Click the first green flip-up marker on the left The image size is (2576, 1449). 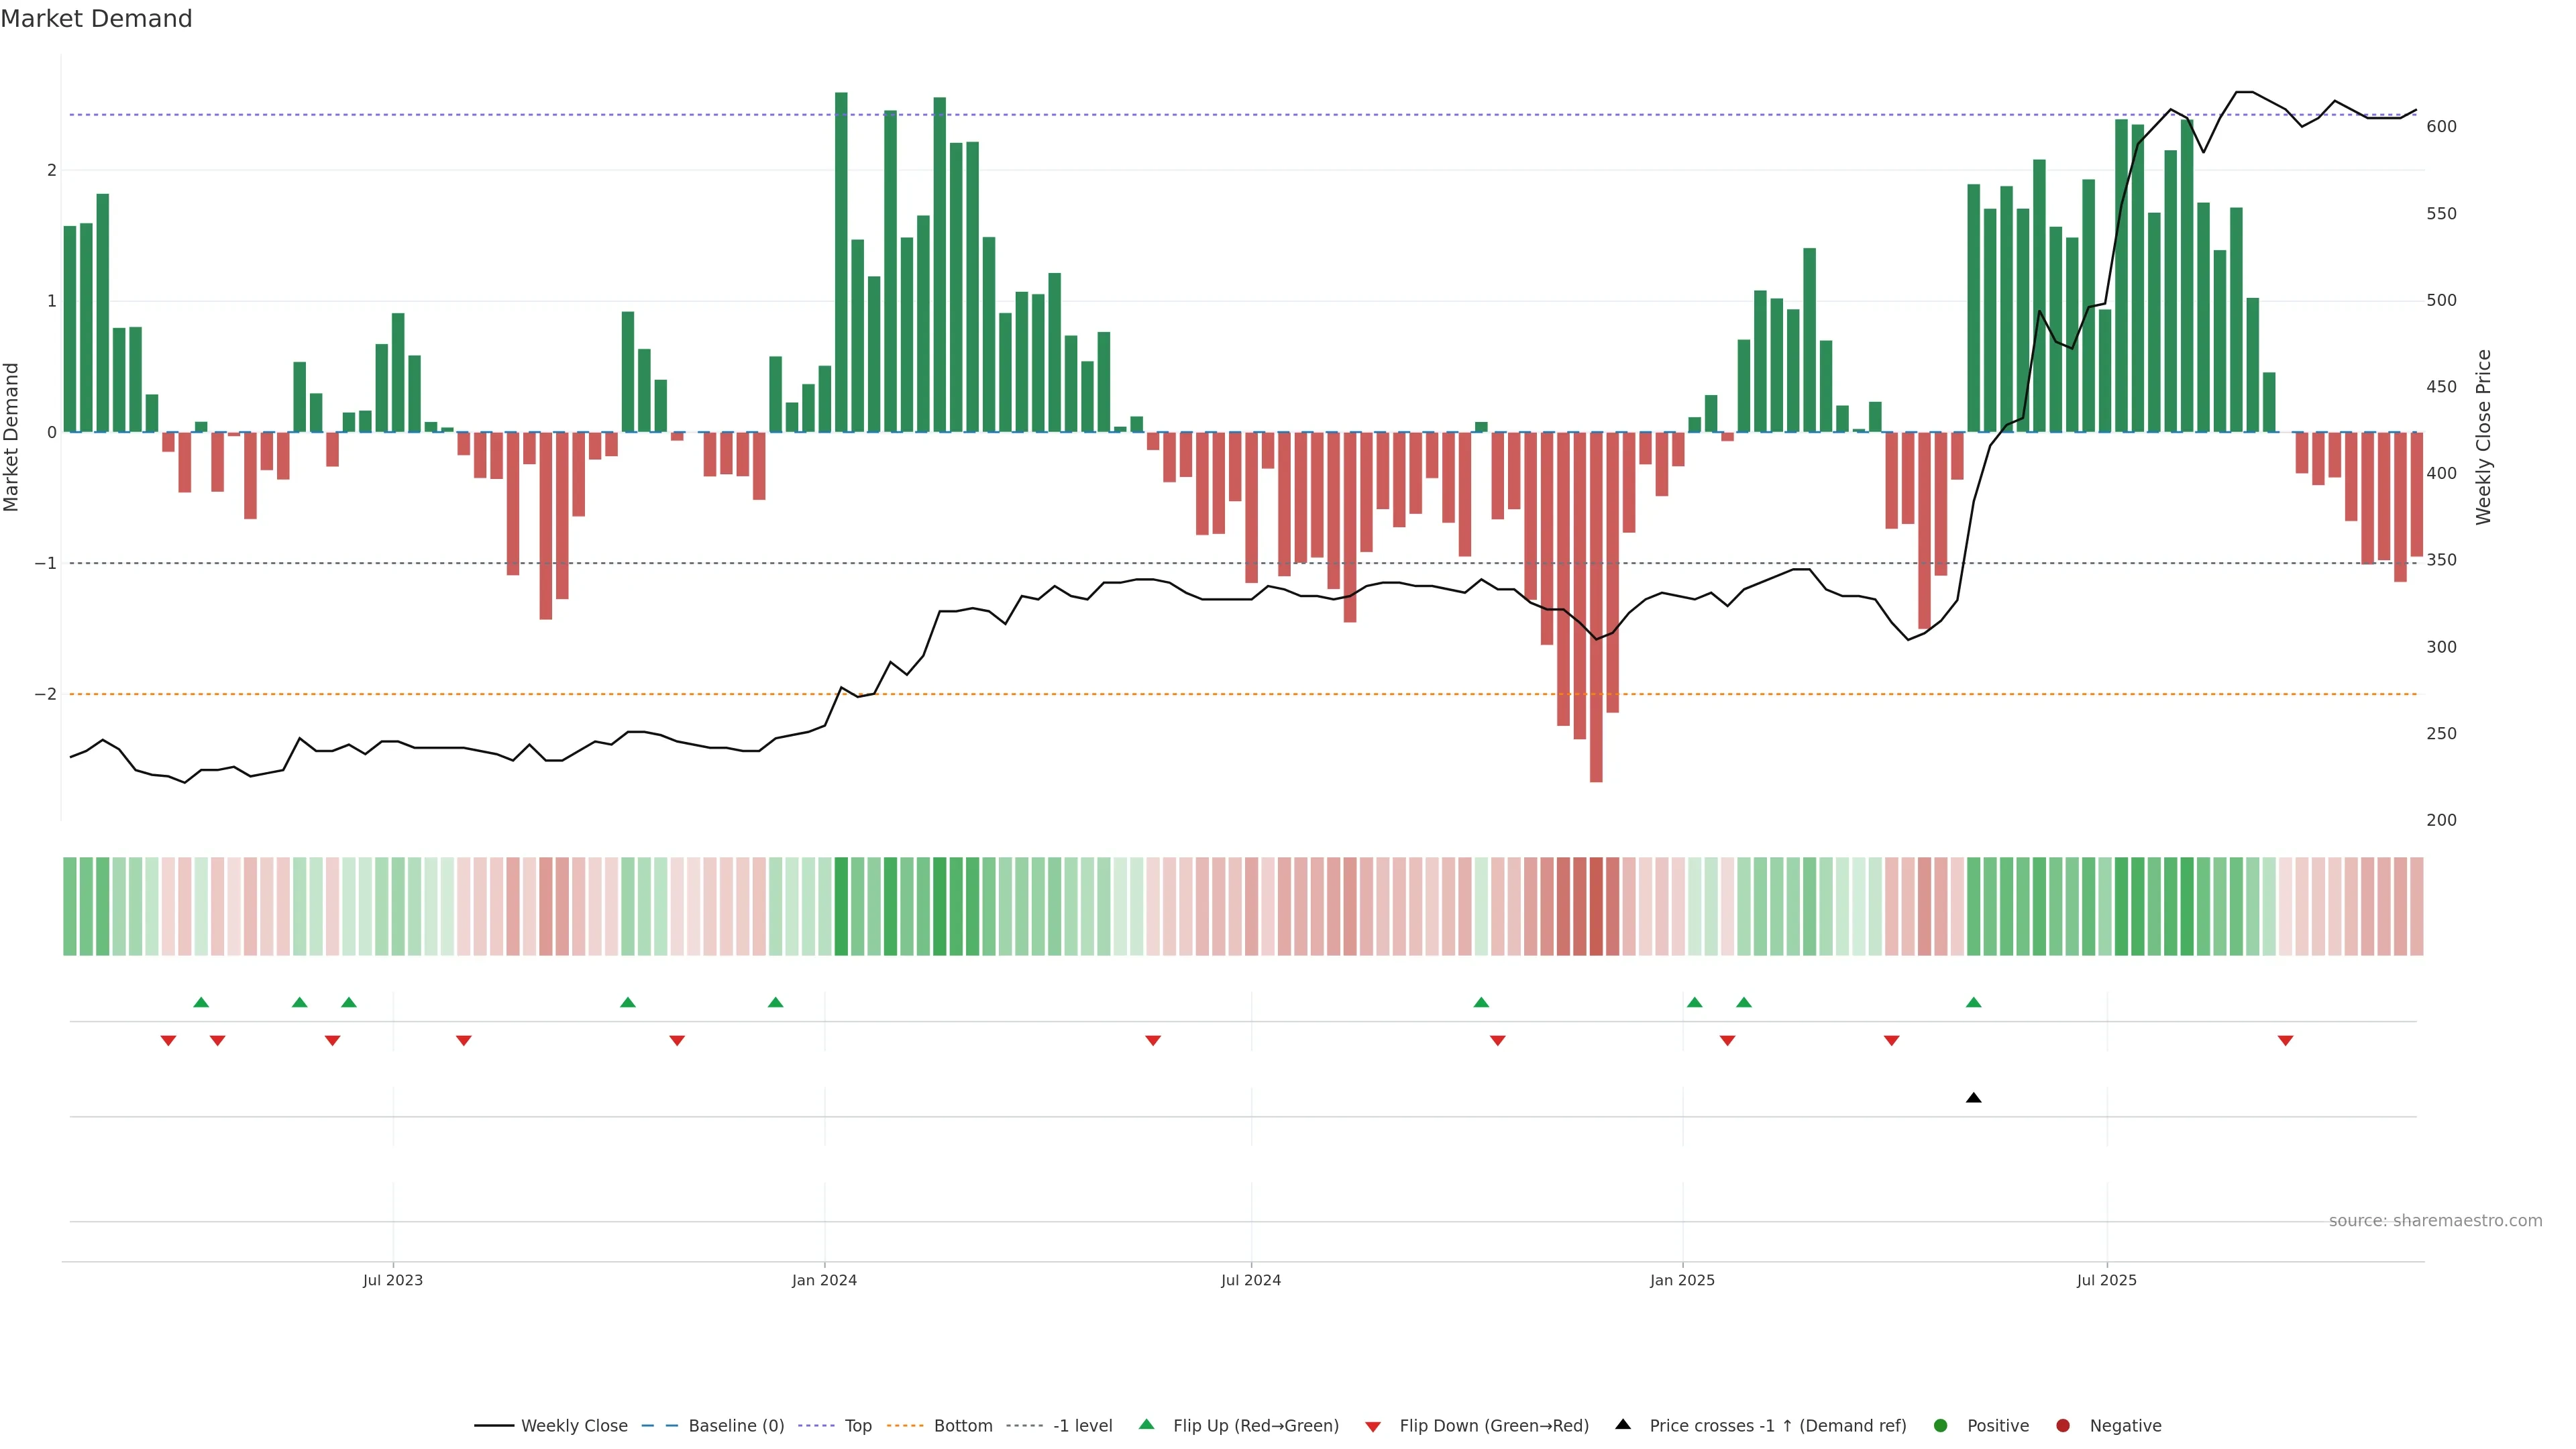click(201, 1002)
